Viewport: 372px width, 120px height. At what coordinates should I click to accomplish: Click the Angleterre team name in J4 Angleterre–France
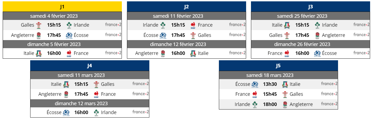50,94
